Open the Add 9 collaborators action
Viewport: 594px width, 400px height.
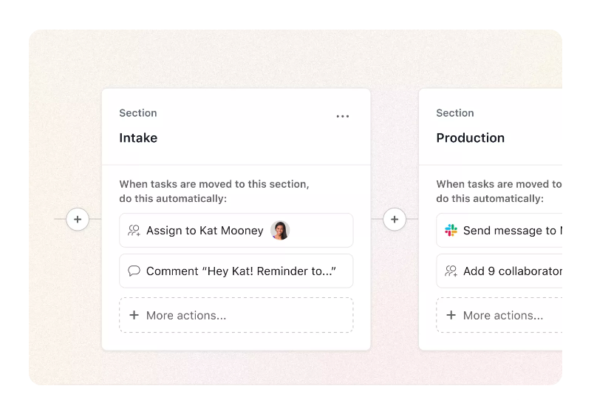tap(512, 271)
